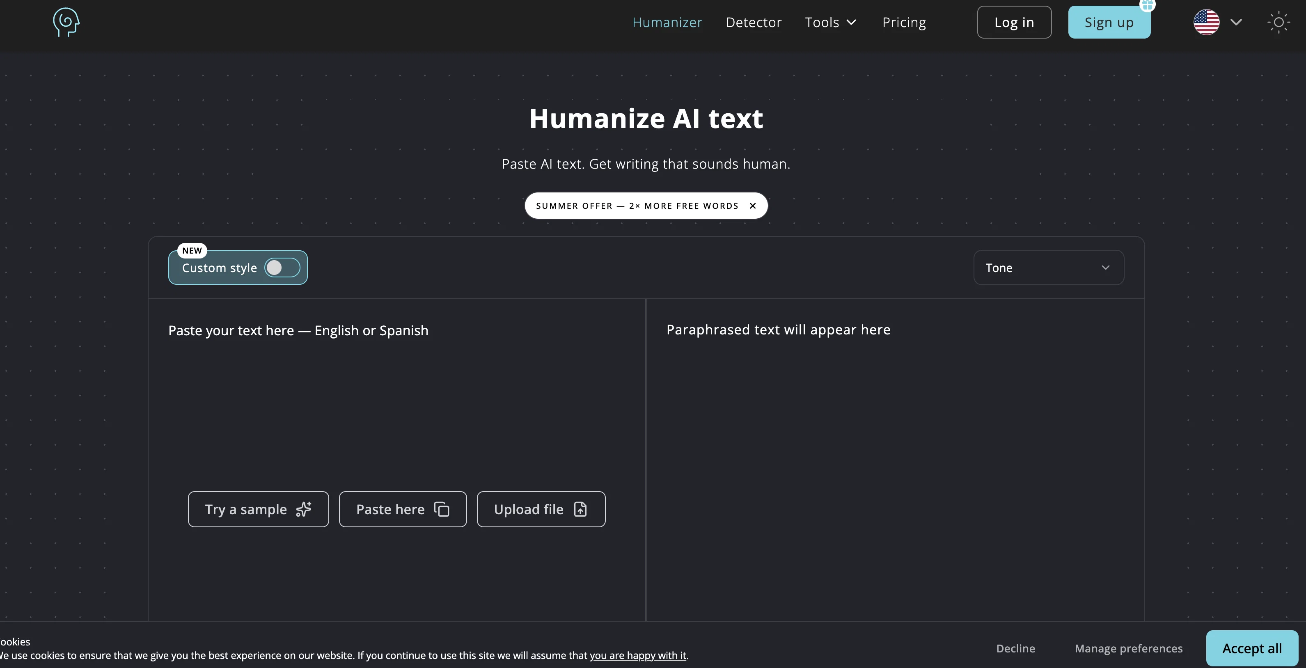Open Manage preferences for cookies

pos(1128,648)
